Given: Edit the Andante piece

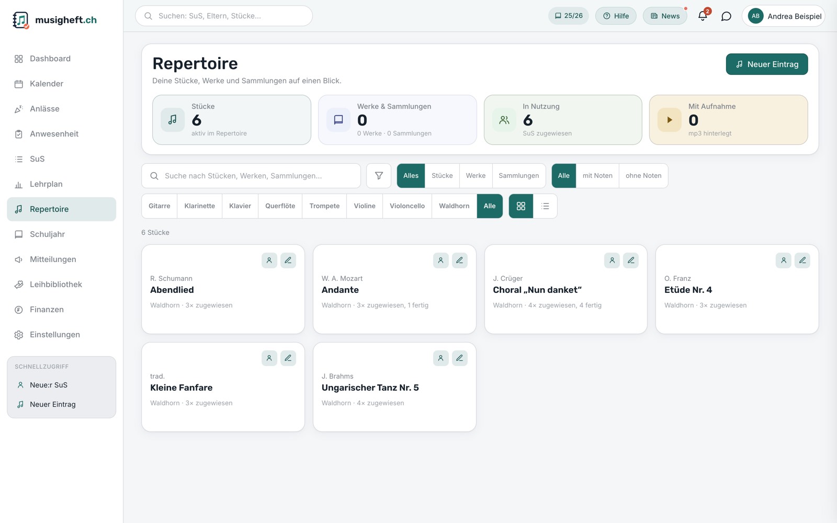Looking at the screenshot, I should (460, 260).
